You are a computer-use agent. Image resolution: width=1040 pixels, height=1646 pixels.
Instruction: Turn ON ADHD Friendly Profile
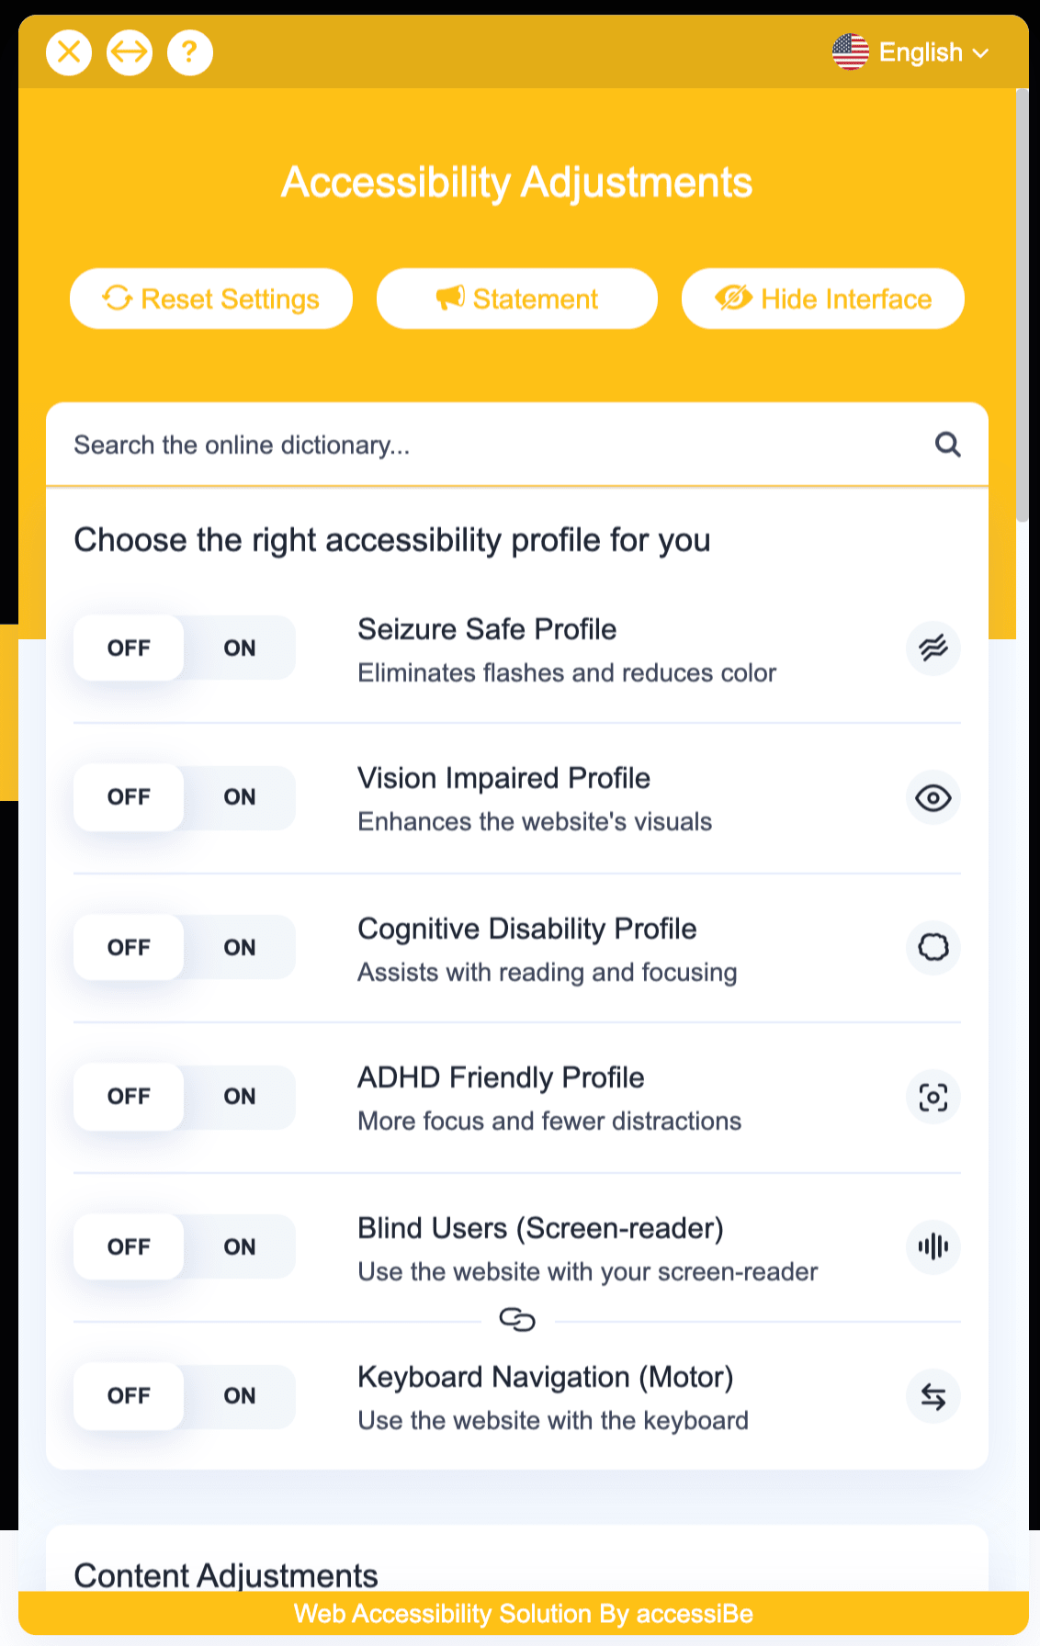click(x=240, y=1097)
